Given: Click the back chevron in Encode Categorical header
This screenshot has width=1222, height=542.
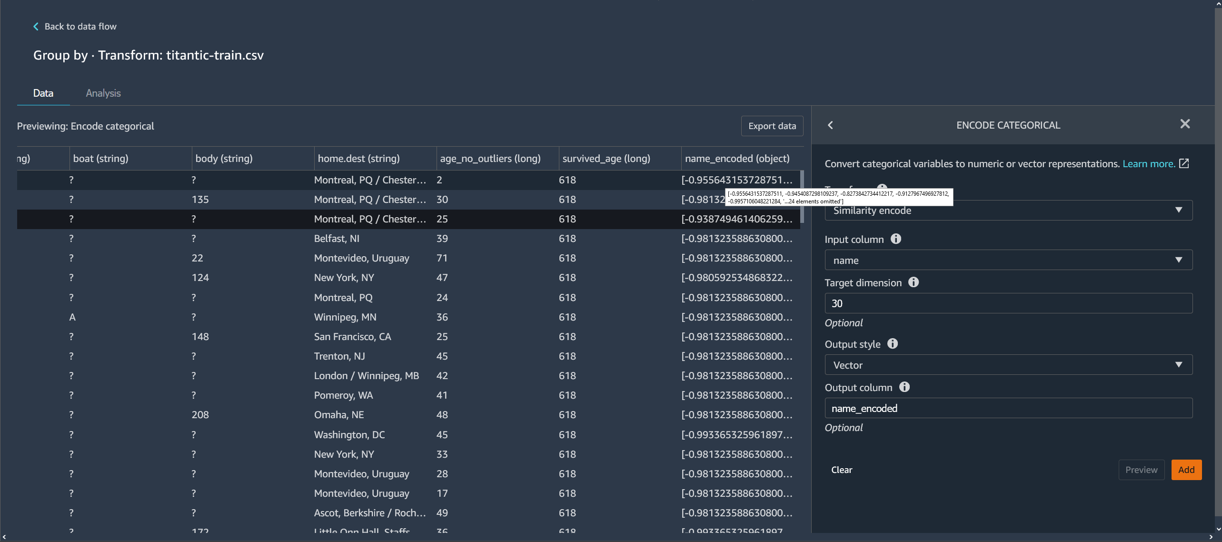Looking at the screenshot, I should pos(830,125).
